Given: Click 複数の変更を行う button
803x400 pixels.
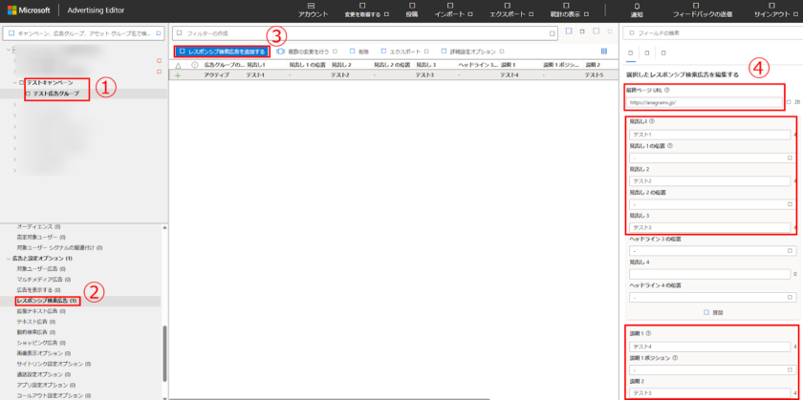Looking at the screenshot, I should click(310, 51).
